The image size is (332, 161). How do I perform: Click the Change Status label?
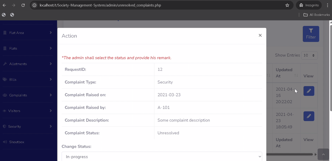pyautogui.click(x=77, y=146)
